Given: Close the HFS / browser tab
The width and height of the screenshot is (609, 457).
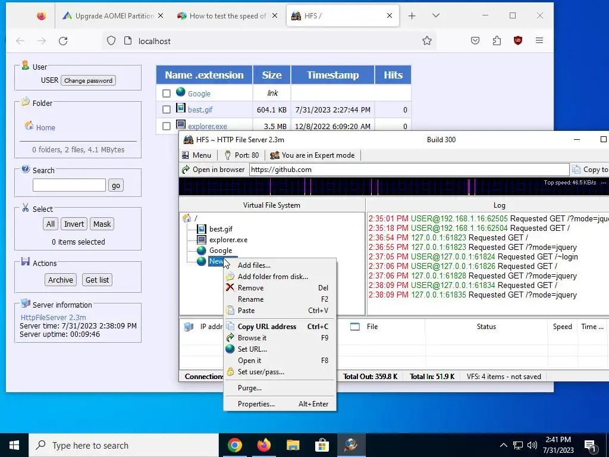Looking at the screenshot, I should pos(389,15).
